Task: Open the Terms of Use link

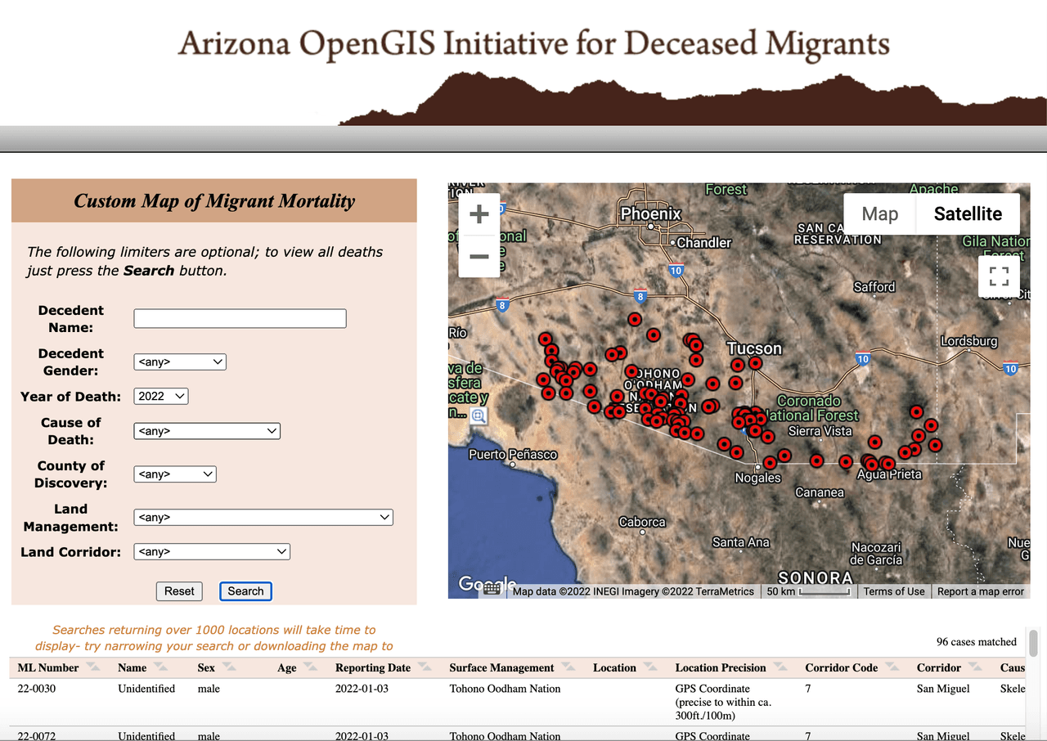Action: tap(894, 591)
